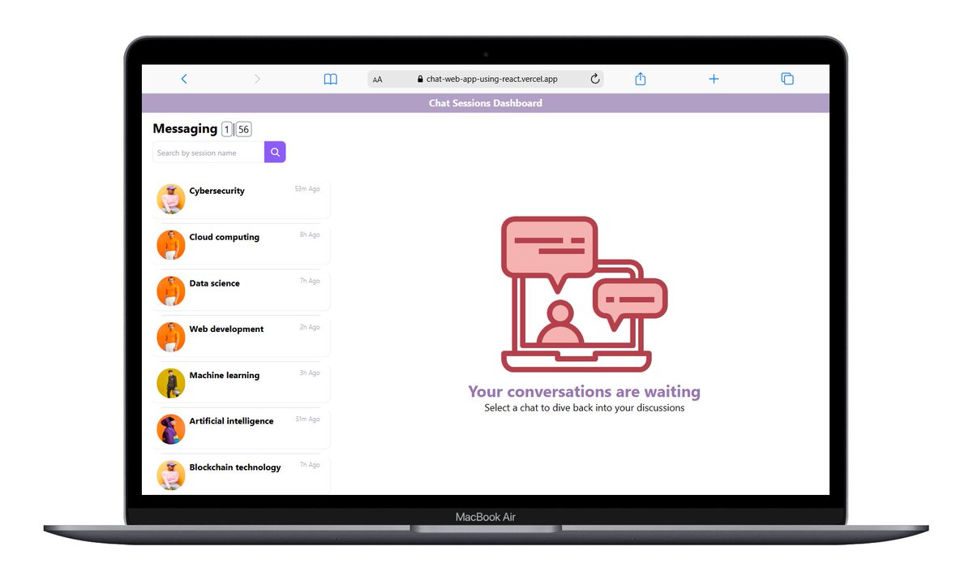The width and height of the screenshot is (973, 581).
Task: Open the AA reader text options
Action: (x=378, y=80)
